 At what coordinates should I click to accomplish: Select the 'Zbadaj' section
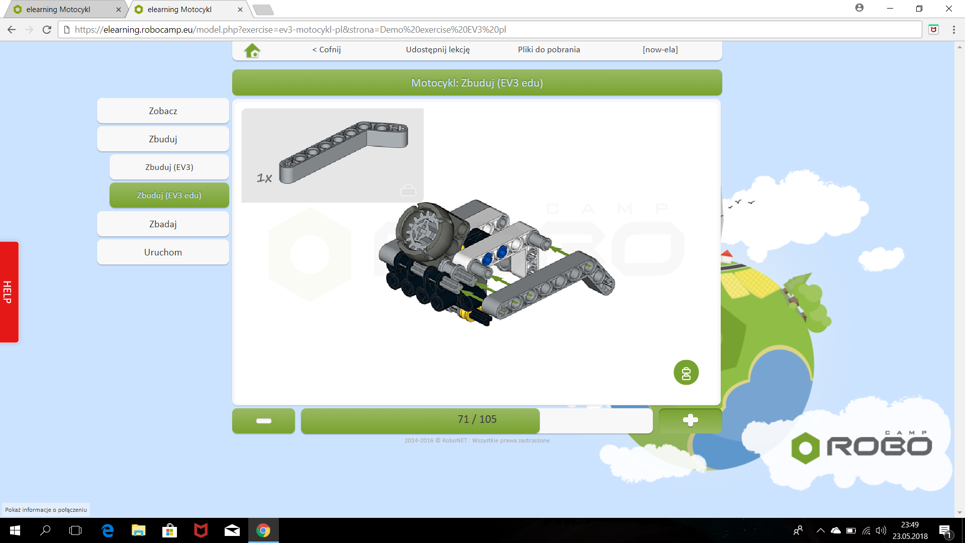(163, 224)
